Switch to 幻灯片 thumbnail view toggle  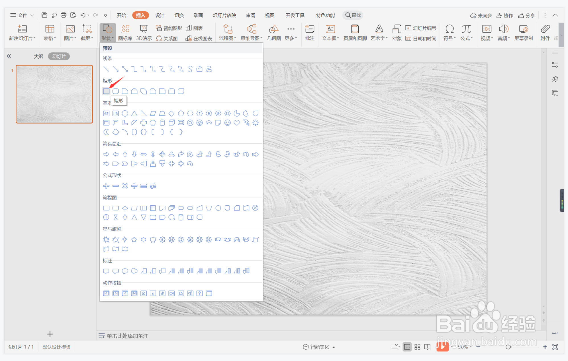(x=59, y=56)
